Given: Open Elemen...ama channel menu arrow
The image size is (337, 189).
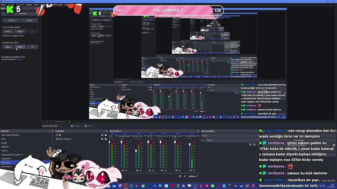Looking at the screenshot, I should 170,136.
